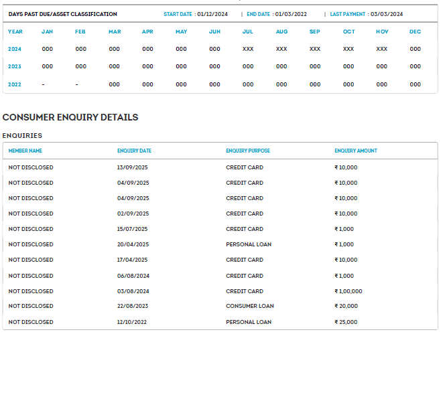Select the Start Date value 01/12/2024
This screenshot has height=407, width=447.
pos(214,14)
